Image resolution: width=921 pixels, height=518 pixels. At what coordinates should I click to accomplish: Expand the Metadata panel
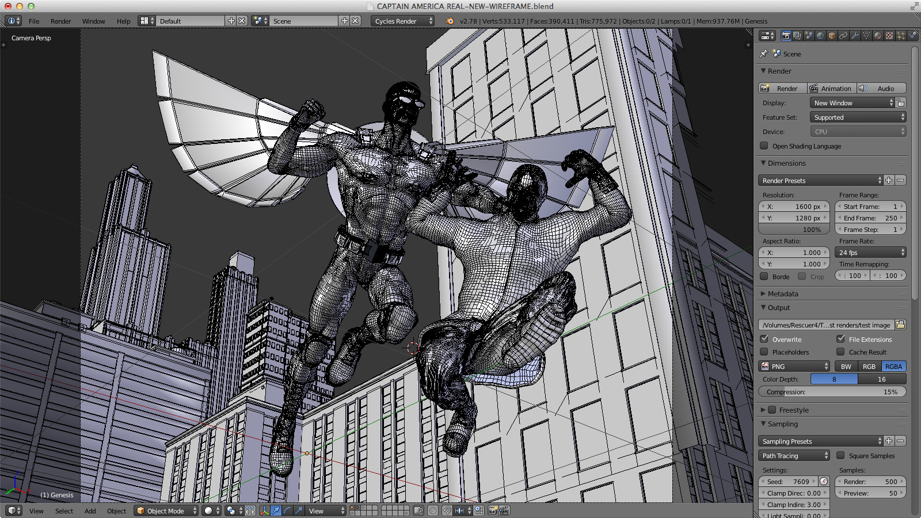(x=782, y=294)
